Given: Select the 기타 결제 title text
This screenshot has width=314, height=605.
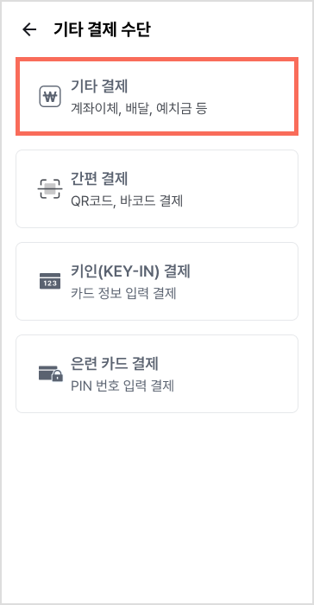Looking at the screenshot, I should tap(99, 86).
